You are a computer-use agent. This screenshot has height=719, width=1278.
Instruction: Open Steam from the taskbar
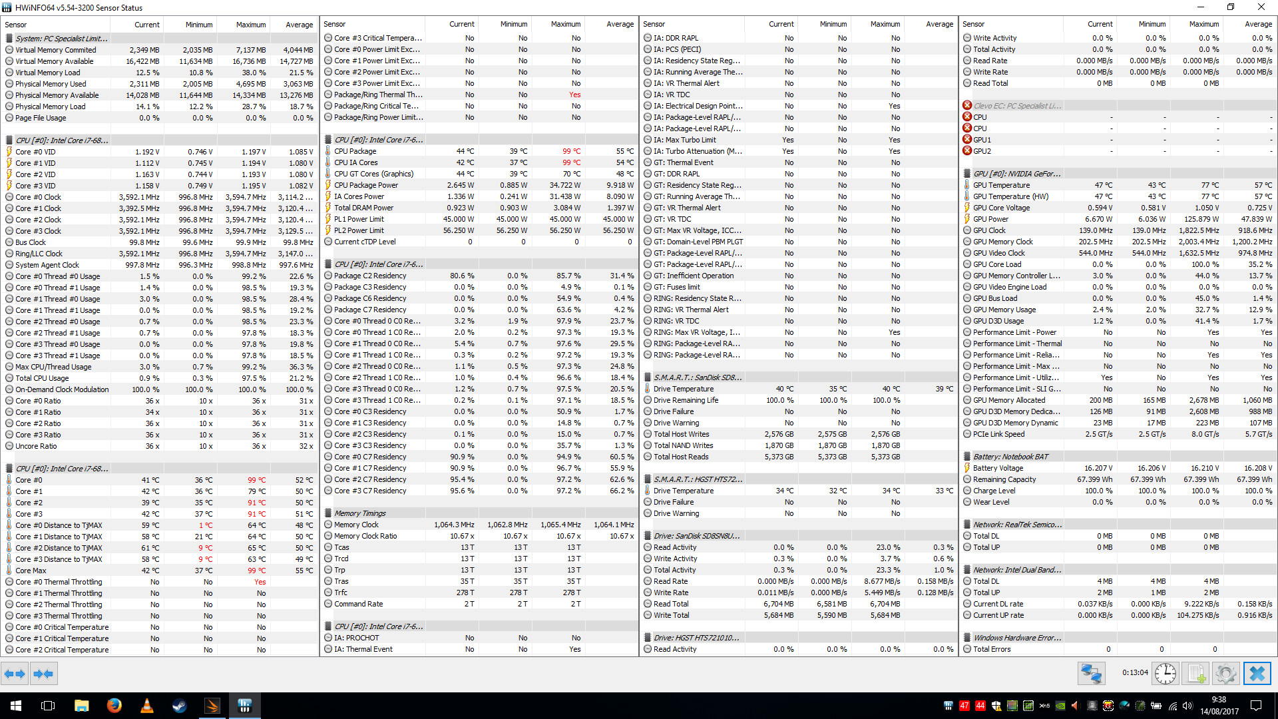179,706
